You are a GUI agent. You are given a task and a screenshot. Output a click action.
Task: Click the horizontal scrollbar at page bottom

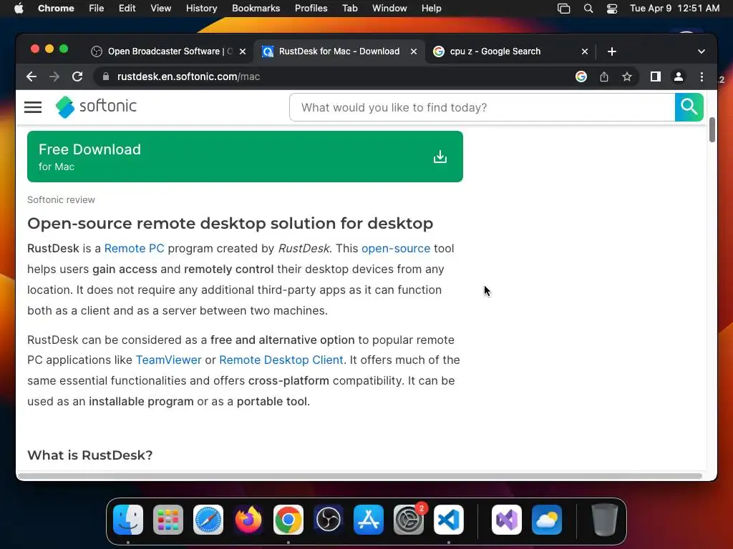click(x=360, y=476)
